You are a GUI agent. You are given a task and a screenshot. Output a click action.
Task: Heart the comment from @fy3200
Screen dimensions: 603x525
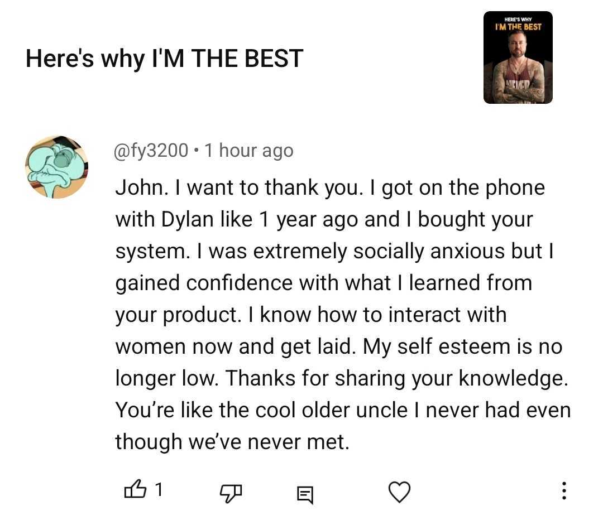pyautogui.click(x=399, y=492)
